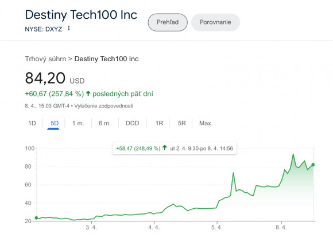Click the chart tooltip showing +58,47 (248,49 %)
The height and width of the screenshot is (238, 333).
point(175,148)
